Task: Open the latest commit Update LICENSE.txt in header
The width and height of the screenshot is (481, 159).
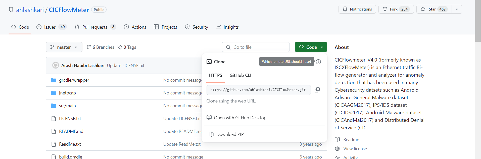Action: (x=126, y=65)
